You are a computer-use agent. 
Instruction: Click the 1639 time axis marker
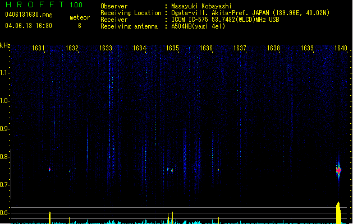click(307, 48)
